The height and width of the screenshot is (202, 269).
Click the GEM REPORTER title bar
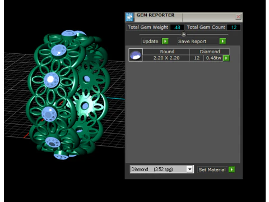tap(184, 17)
